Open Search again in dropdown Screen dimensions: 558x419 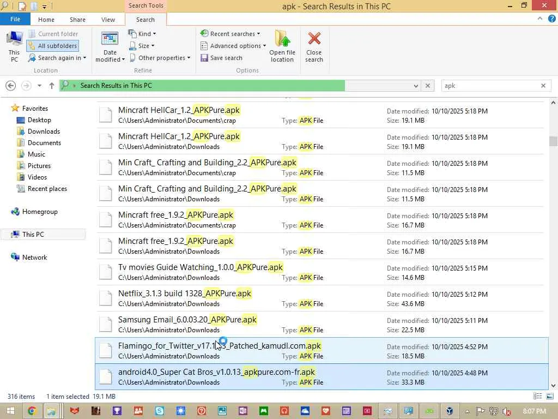click(57, 58)
